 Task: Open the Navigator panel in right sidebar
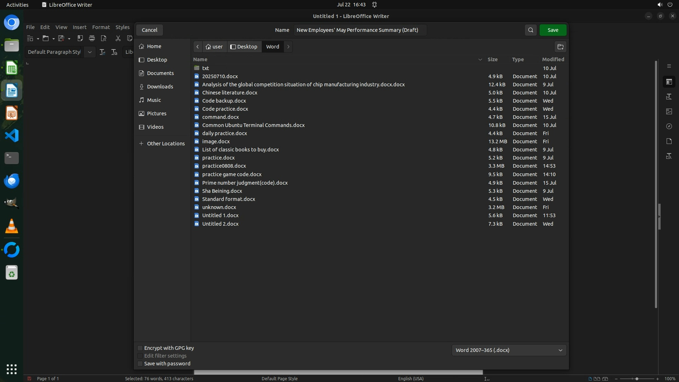point(669,126)
